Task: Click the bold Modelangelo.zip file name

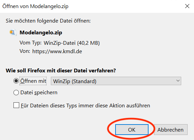Action: (41, 33)
